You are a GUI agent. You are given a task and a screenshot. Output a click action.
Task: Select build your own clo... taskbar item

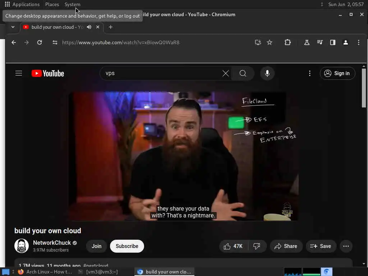click(x=164, y=272)
